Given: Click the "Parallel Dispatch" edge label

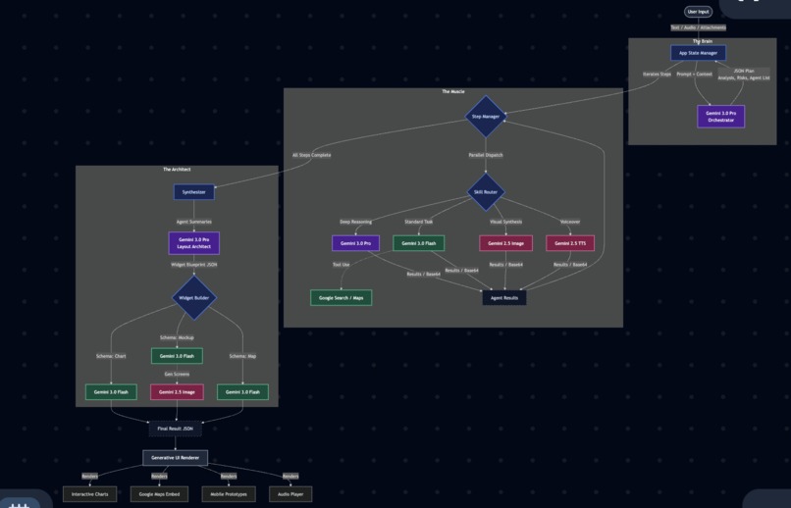Looking at the screenshot, I should (485, 155).
